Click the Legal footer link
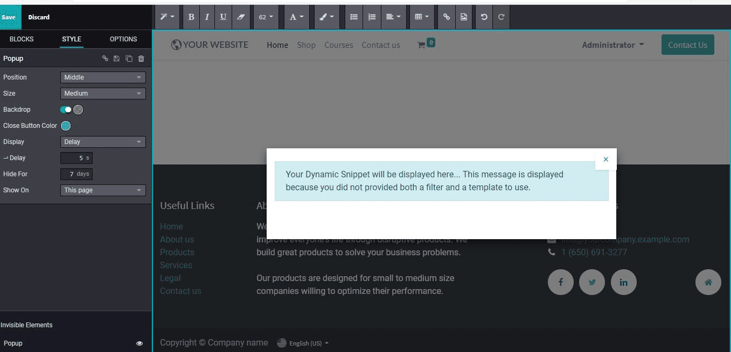The image size is (731, 352). [170, 278]
